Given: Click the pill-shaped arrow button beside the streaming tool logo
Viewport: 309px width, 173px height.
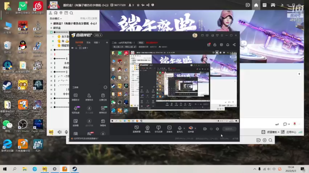Looking at the screenshot, I should click(x=98, y=35).
